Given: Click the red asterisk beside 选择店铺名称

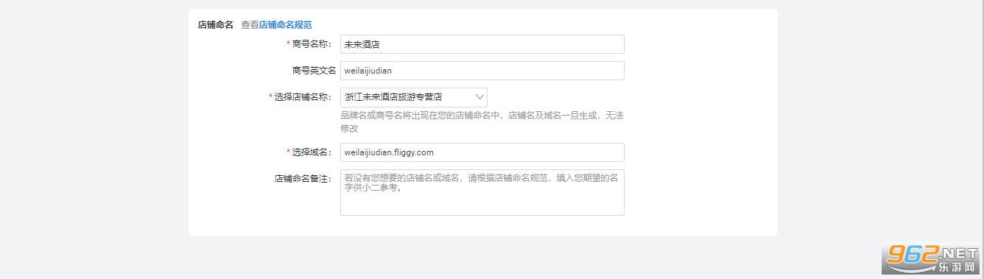Looking at the screenshot, I should point(270,97).
